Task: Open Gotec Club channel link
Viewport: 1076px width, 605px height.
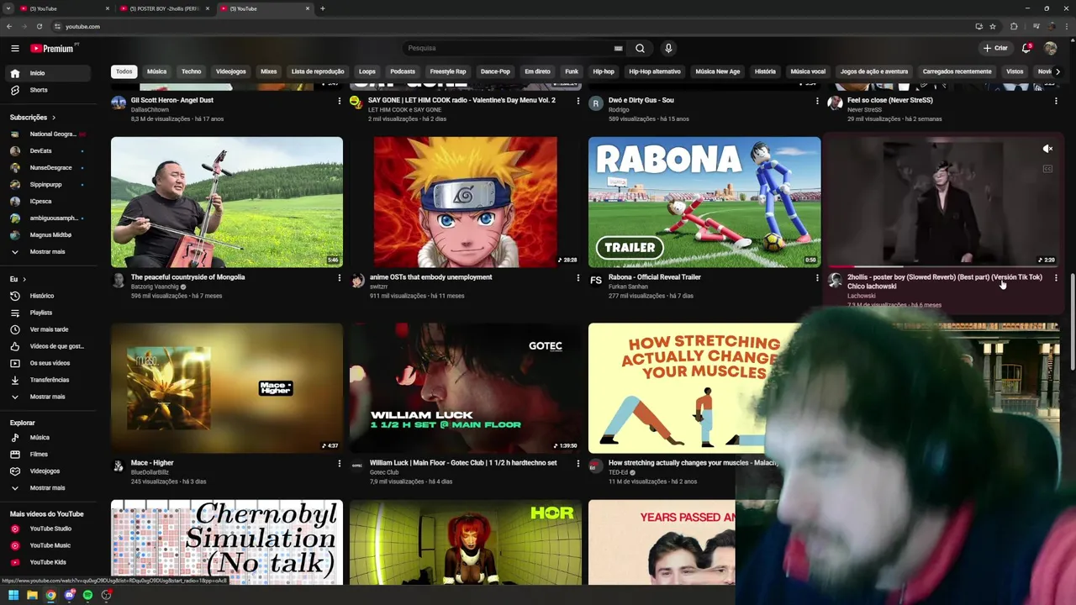Action: (384, 472)
